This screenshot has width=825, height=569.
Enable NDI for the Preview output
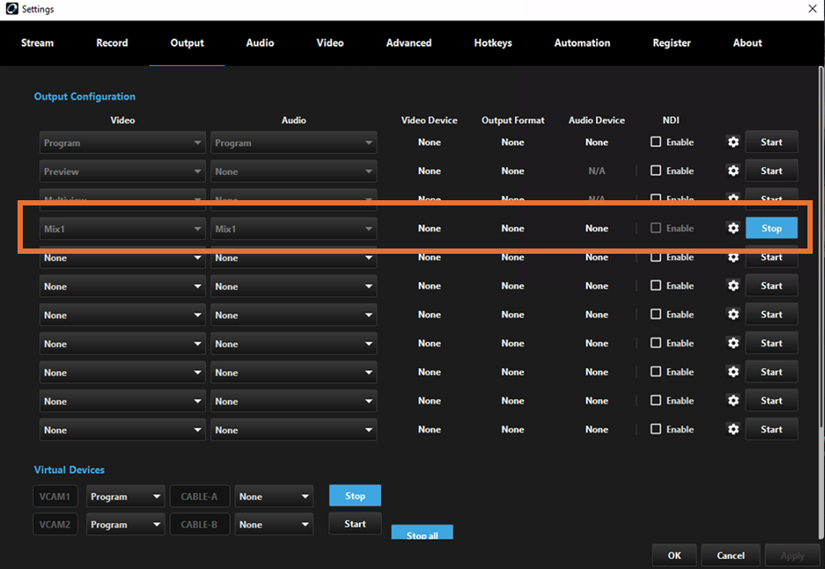click(654, 170)
